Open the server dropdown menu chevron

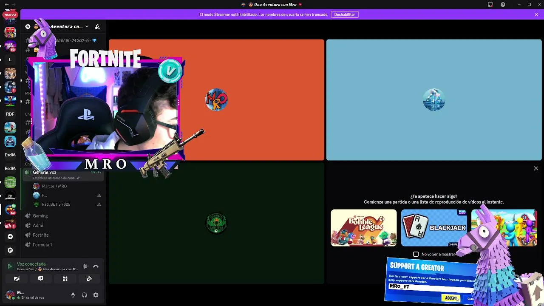tap(87, 26)
